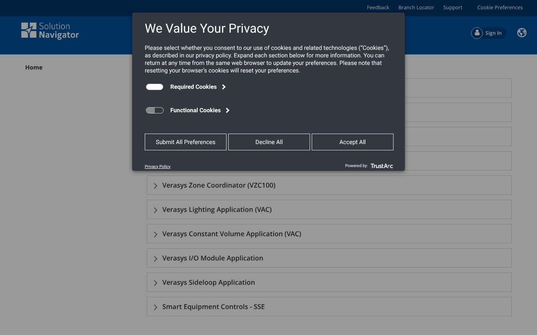Select Support in the top bar
The height and width of the screenshot is (335, 537).
[x=453, y=7]
